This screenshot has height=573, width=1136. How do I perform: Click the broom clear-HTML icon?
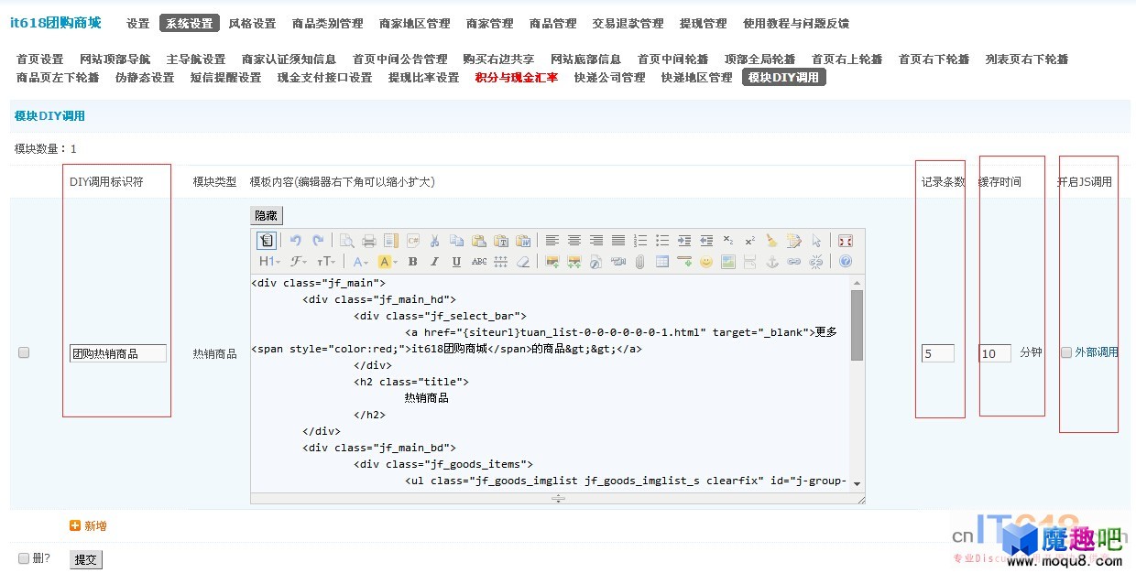pyautogui.click(x=772, y=241)
